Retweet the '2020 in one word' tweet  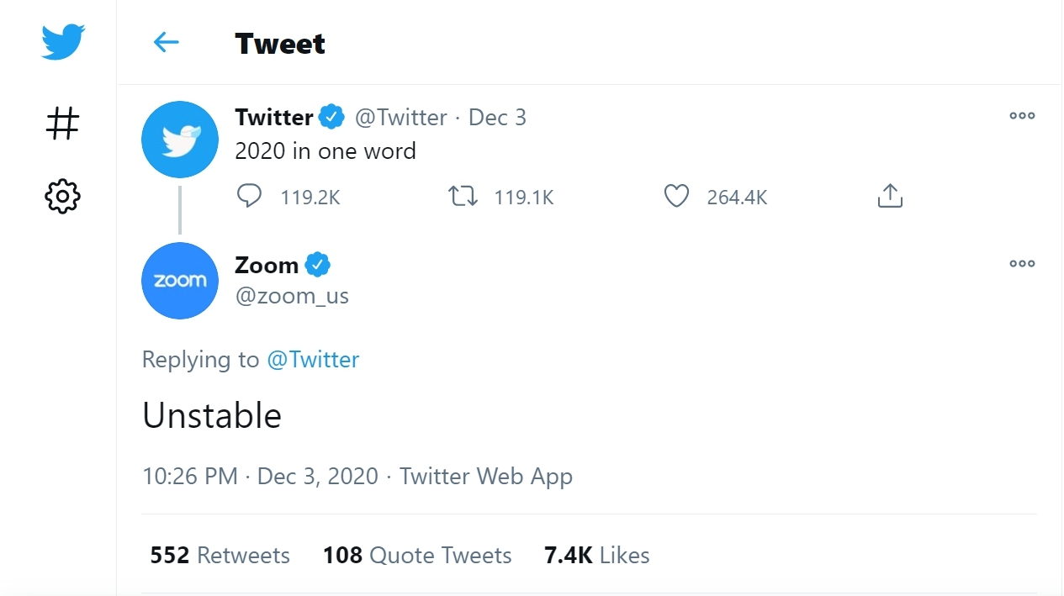(463, 197)
